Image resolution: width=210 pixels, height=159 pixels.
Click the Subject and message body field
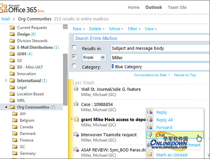coord(160,48)
